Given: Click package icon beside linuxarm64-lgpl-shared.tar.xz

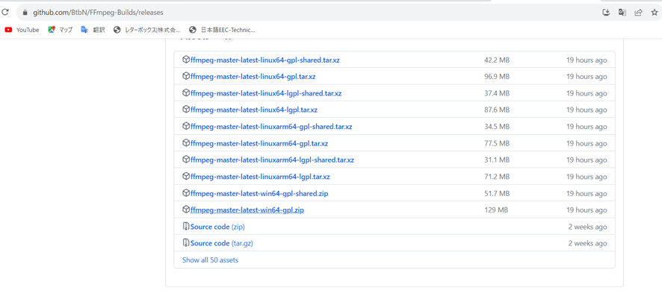Looking at the screenshot, I should [186, 160].
